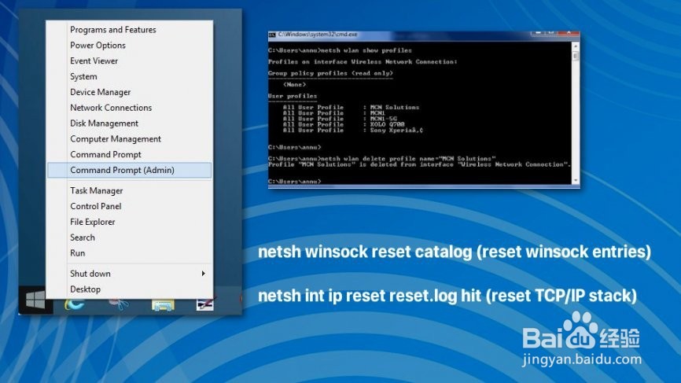Open Control Panel

(x=130, y=206)
